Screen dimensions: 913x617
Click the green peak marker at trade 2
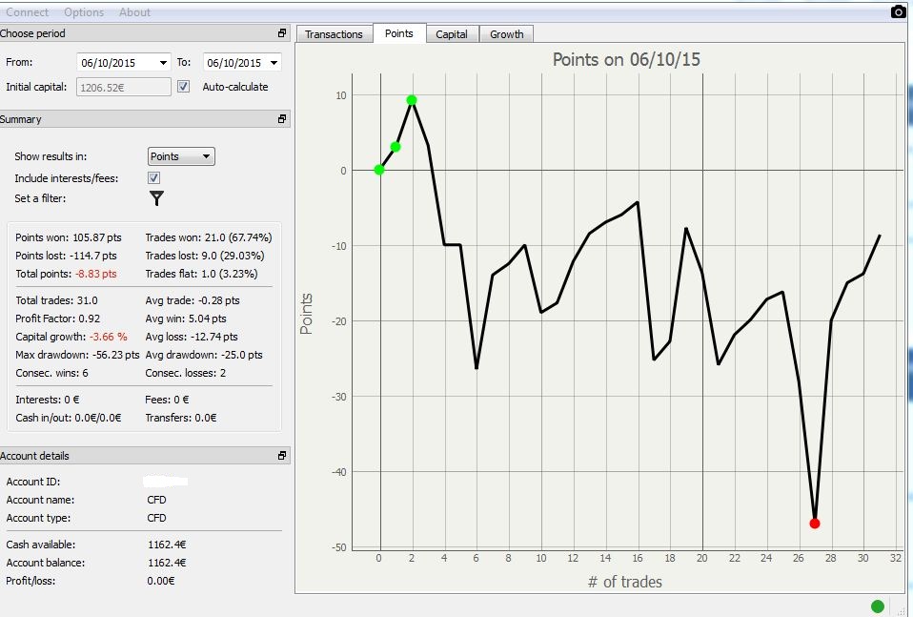pos(412,100)
